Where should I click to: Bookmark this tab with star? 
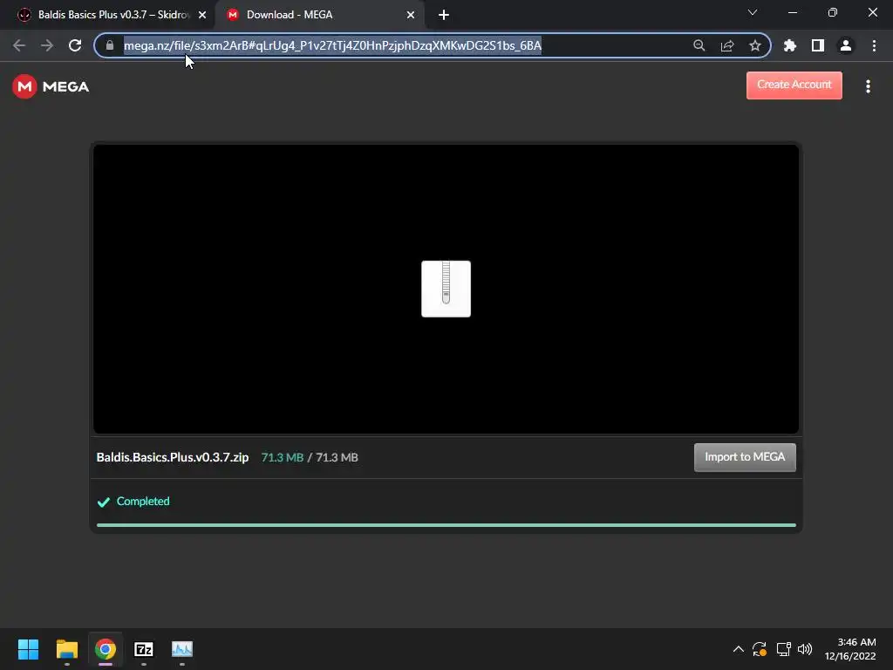pyautogui.click(x=755, y=45)
